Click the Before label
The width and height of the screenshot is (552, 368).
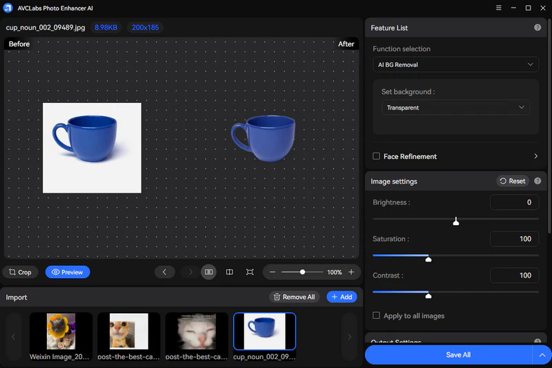point(19,44)
